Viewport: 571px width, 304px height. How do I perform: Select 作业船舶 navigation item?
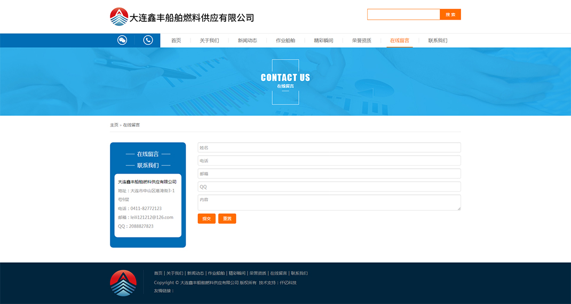click(285, 40)
